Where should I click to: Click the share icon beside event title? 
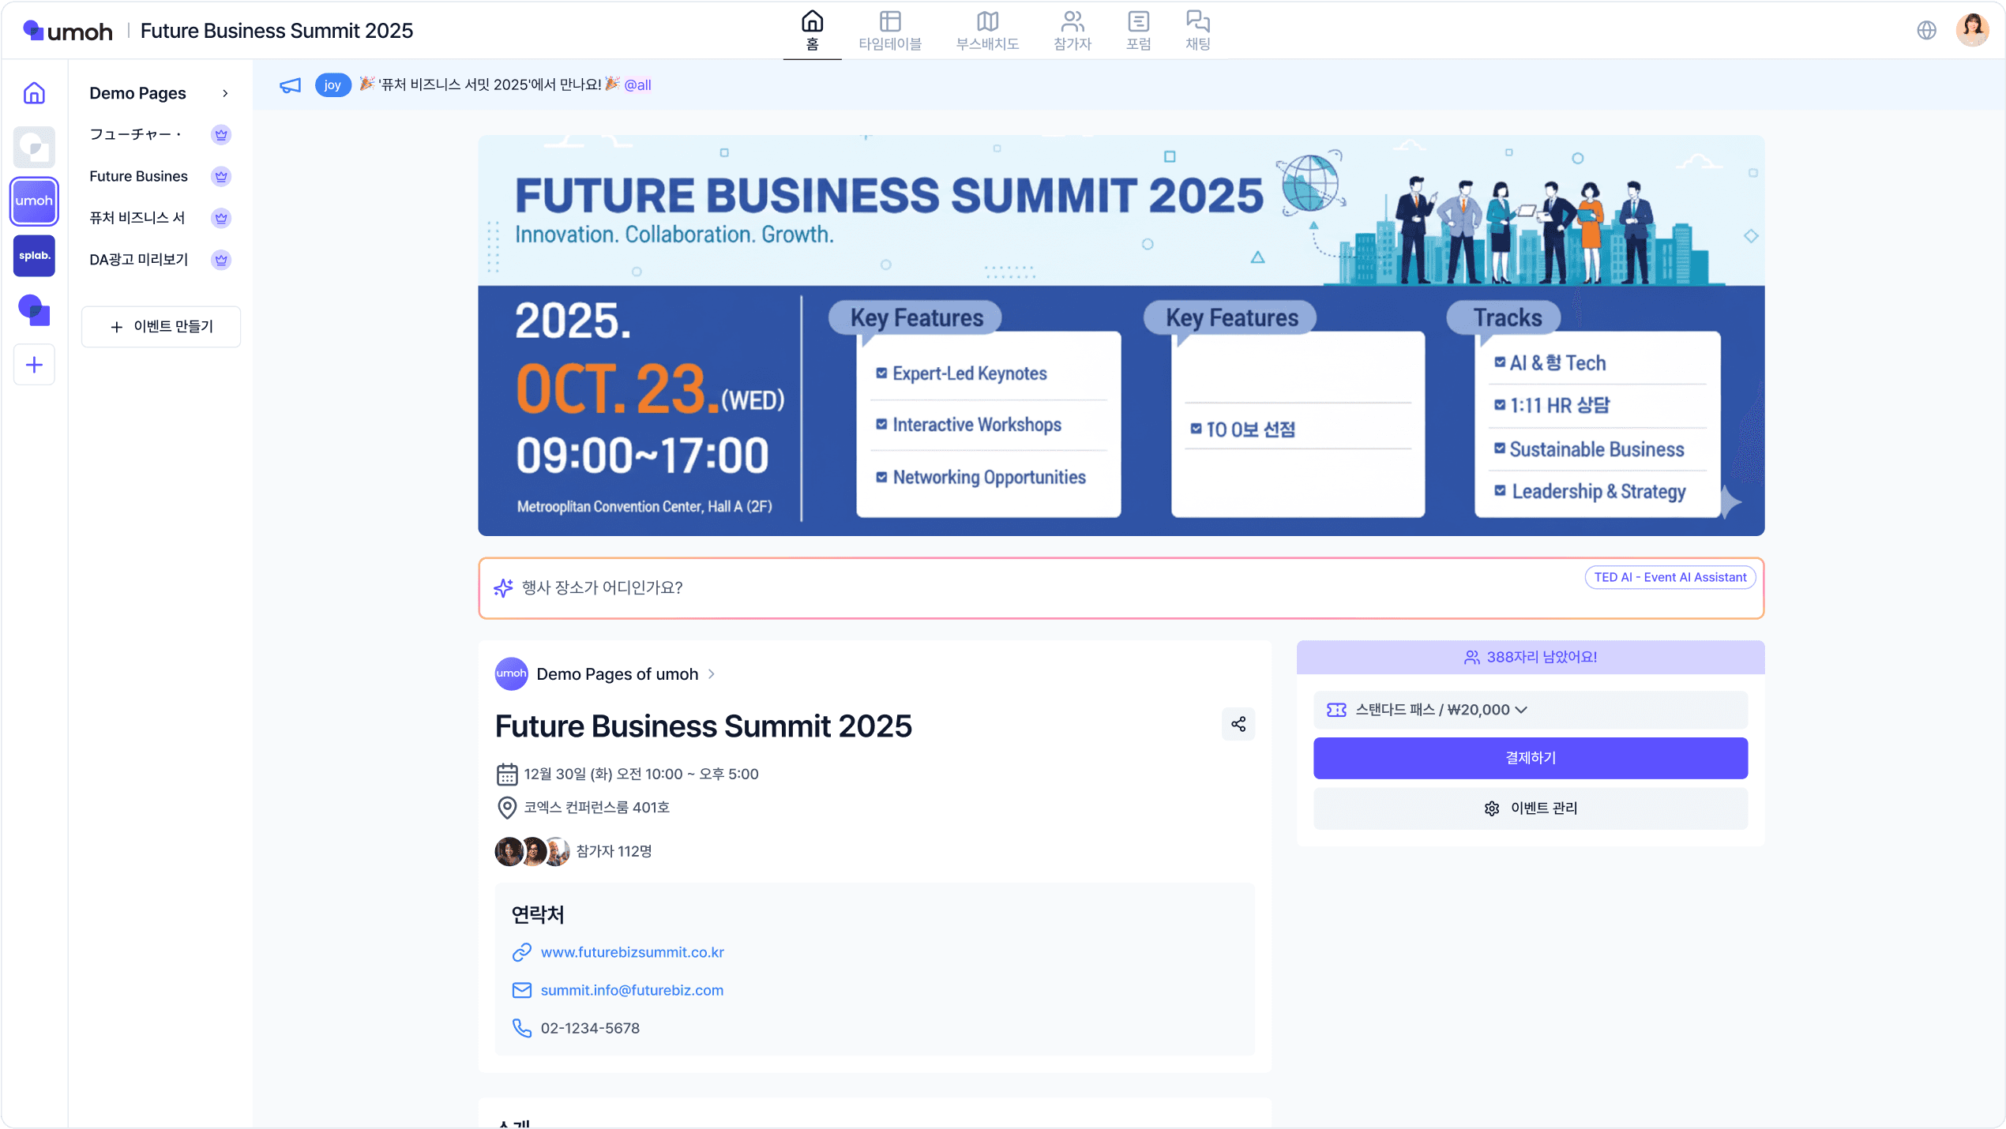[1238, 724]
